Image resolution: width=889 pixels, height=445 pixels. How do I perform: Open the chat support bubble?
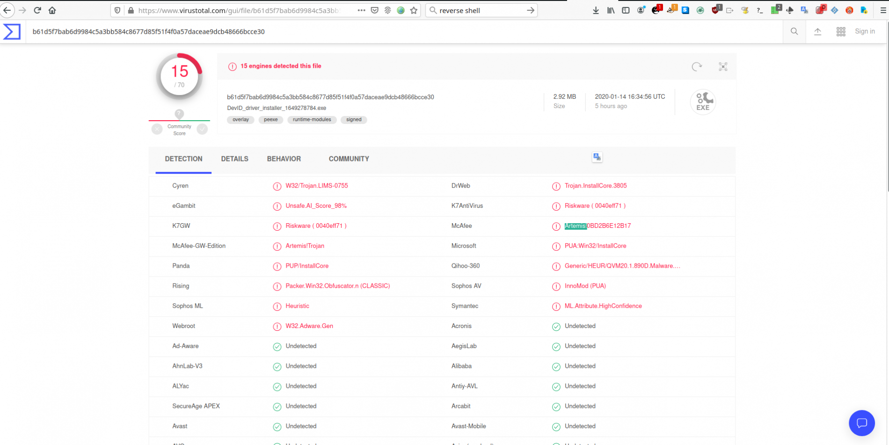coord(861,423)
